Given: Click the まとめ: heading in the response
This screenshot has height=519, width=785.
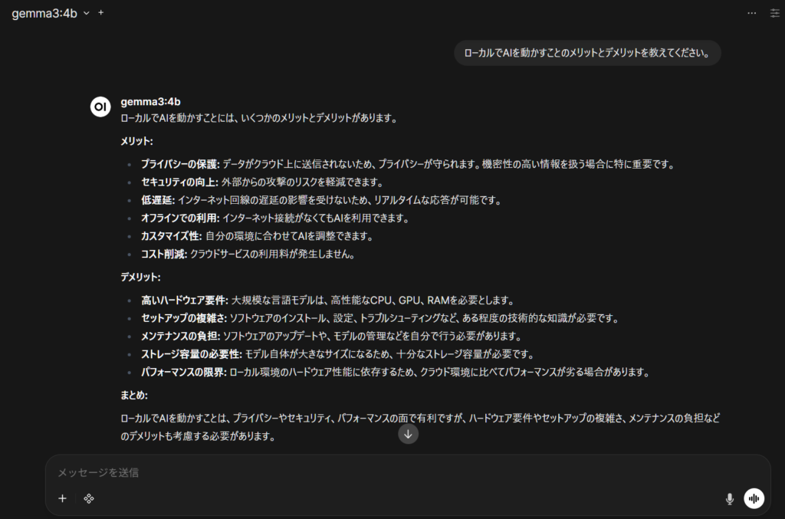Looking at the screenshot, I should (x=134, y=395).
